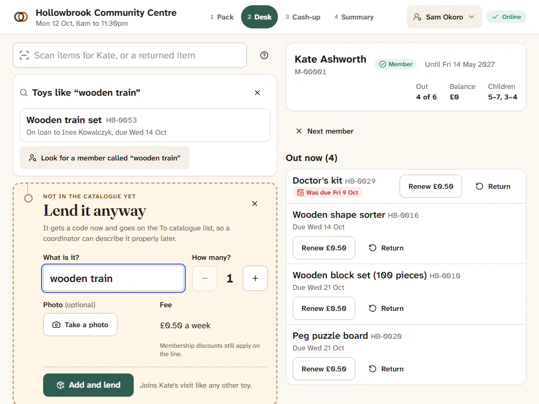Switch to the Pack step tab
This screenshot has width=539, height=404.
222,17
